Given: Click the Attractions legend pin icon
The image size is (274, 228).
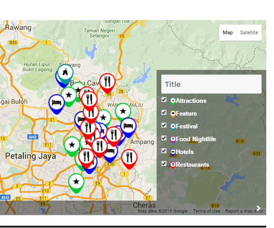Looking at the screenshot, I should (x=173, y=101).
